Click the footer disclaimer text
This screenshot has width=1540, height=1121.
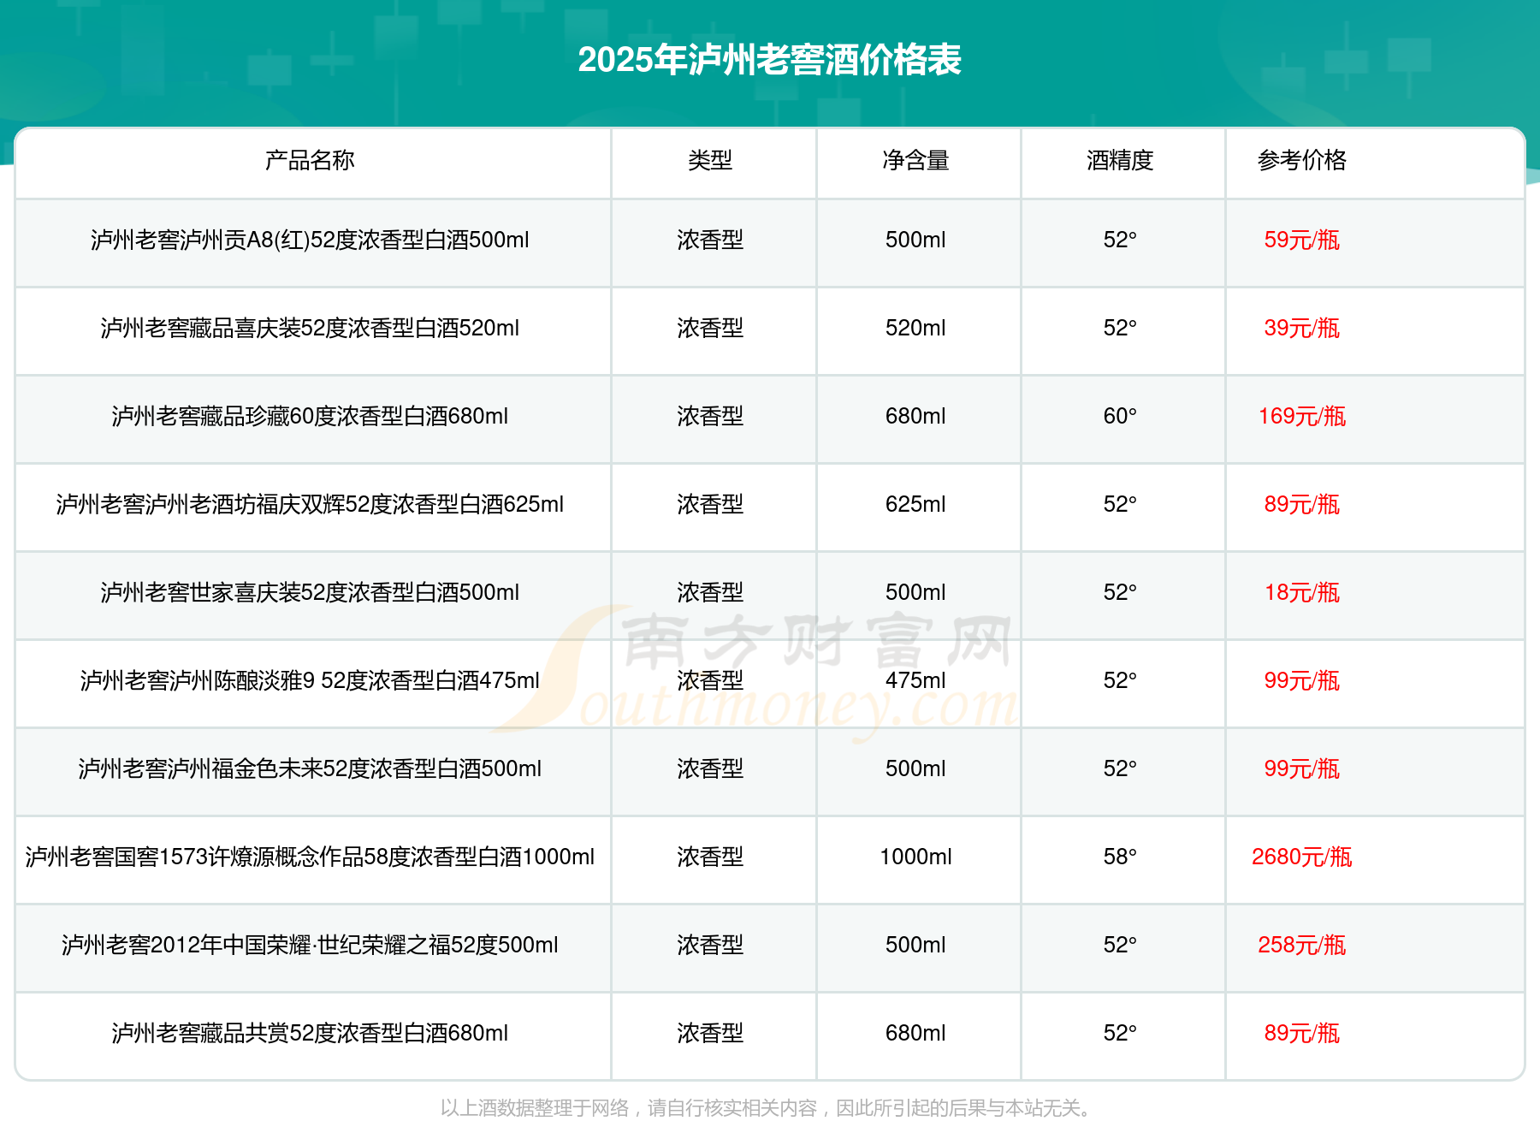click(x=767, y=1107)
